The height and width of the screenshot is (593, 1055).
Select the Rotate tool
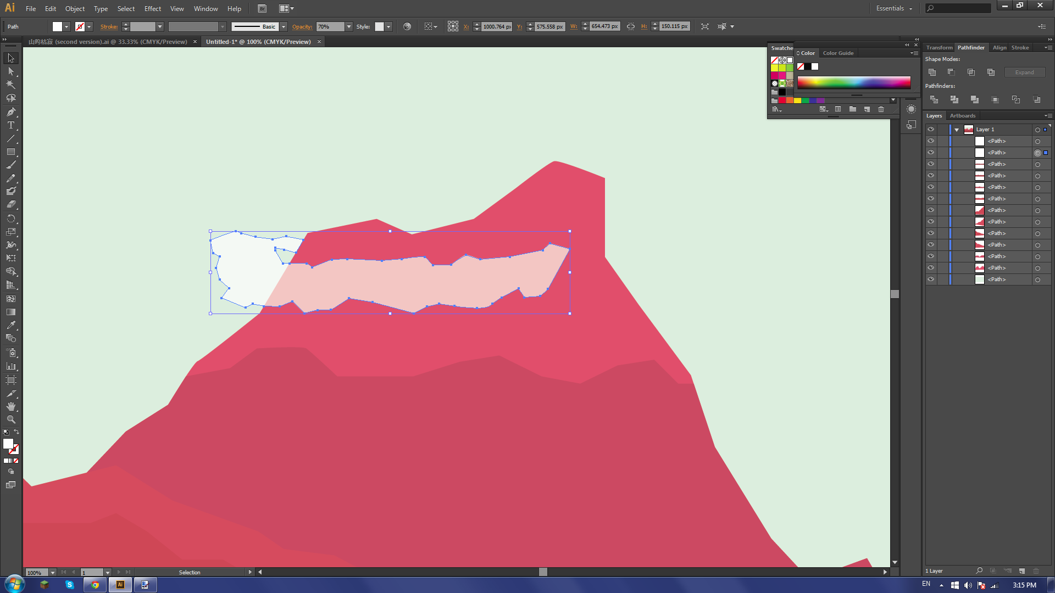(x=11, y=219)
